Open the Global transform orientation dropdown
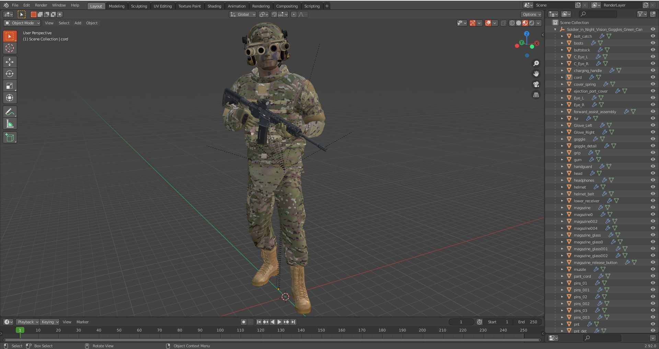The image size is (659, 349). [x=243, y=14]
